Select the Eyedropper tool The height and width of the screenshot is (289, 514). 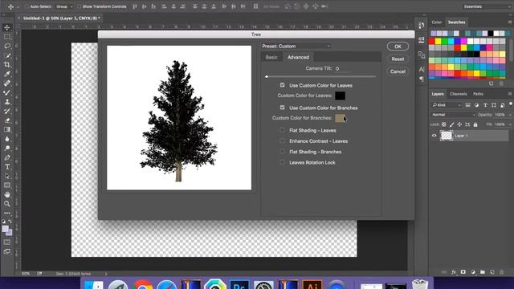click(x=7, y=74)
